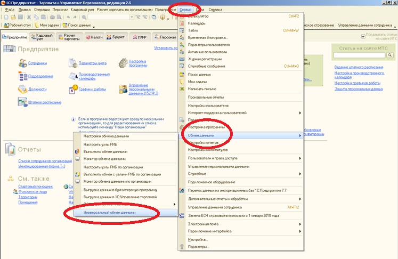Click the Подразделения structure icon
This screenshot has height=259, width=398.
[x=22, y=76]
